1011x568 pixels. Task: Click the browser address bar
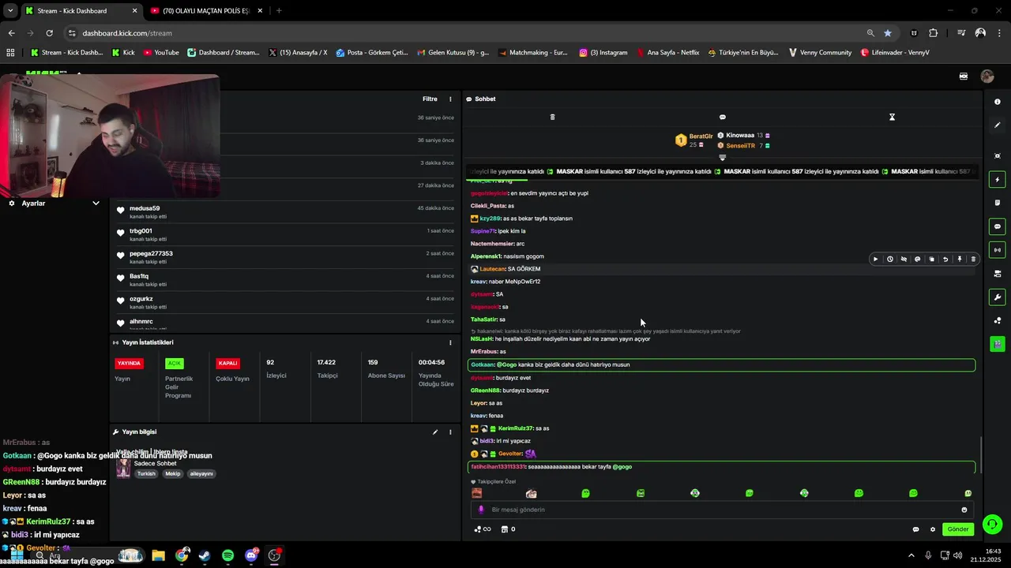[x=466, y=33]
